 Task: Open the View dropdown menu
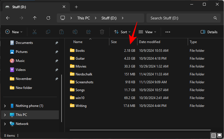pos(147,32)
